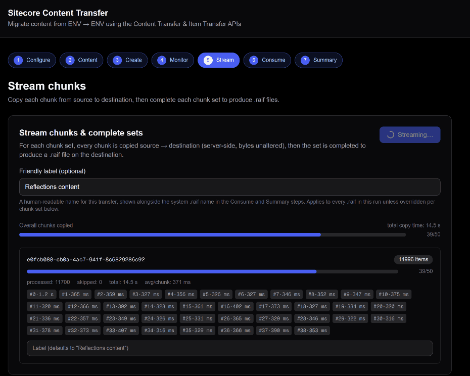Click the chunk chip #28·346 ms
This screenshot has height=376, width=470.
[312, 318]
